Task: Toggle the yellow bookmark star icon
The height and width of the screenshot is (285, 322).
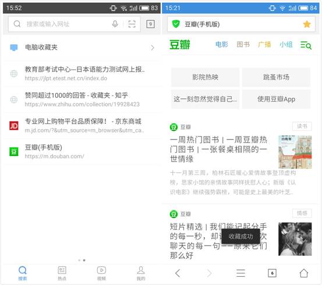Action: point(307,24)
